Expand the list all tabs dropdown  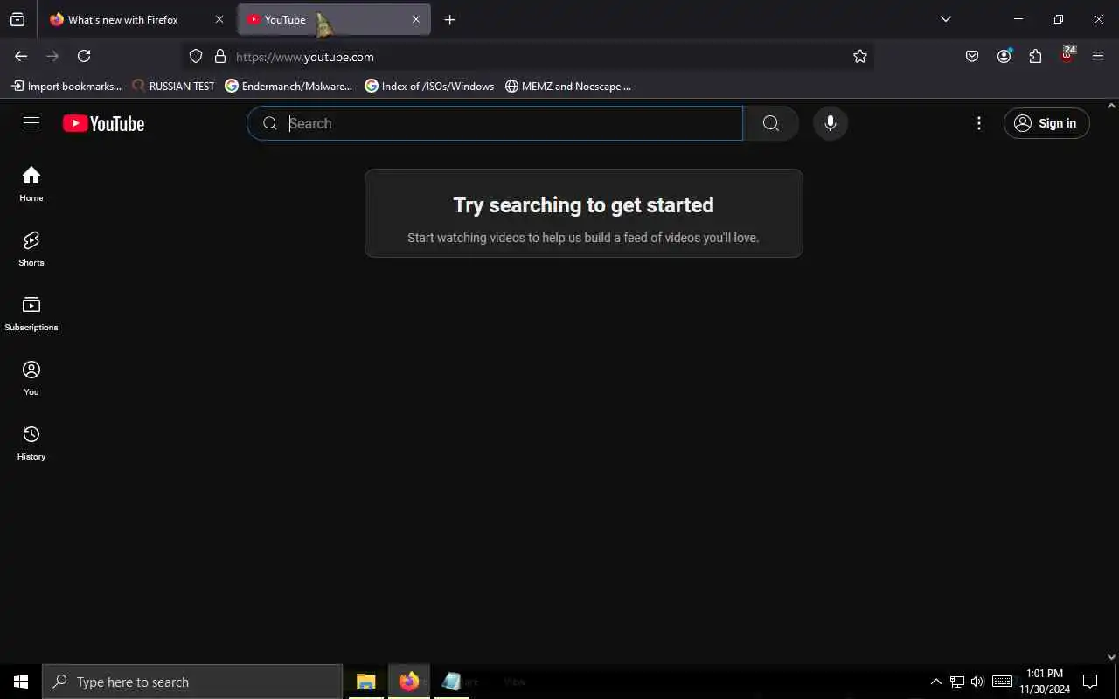point(945,19)
